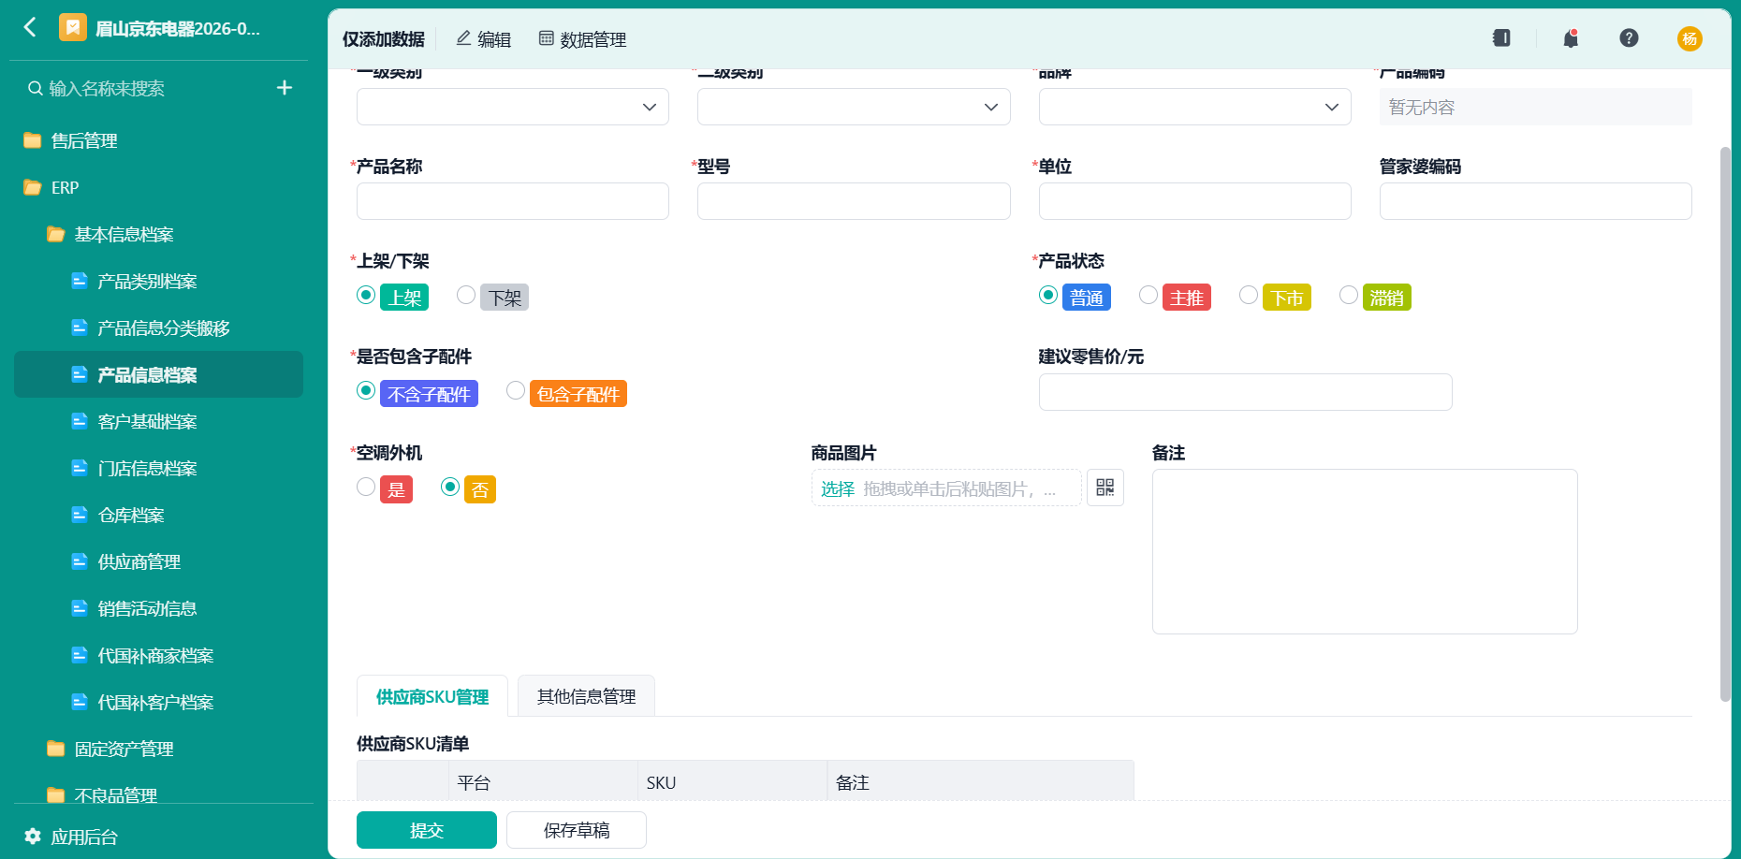The image size is (1741, 859).
Task: Open the notebook icon in top right
Action: pyautogui.click(x=1501, y=37)
